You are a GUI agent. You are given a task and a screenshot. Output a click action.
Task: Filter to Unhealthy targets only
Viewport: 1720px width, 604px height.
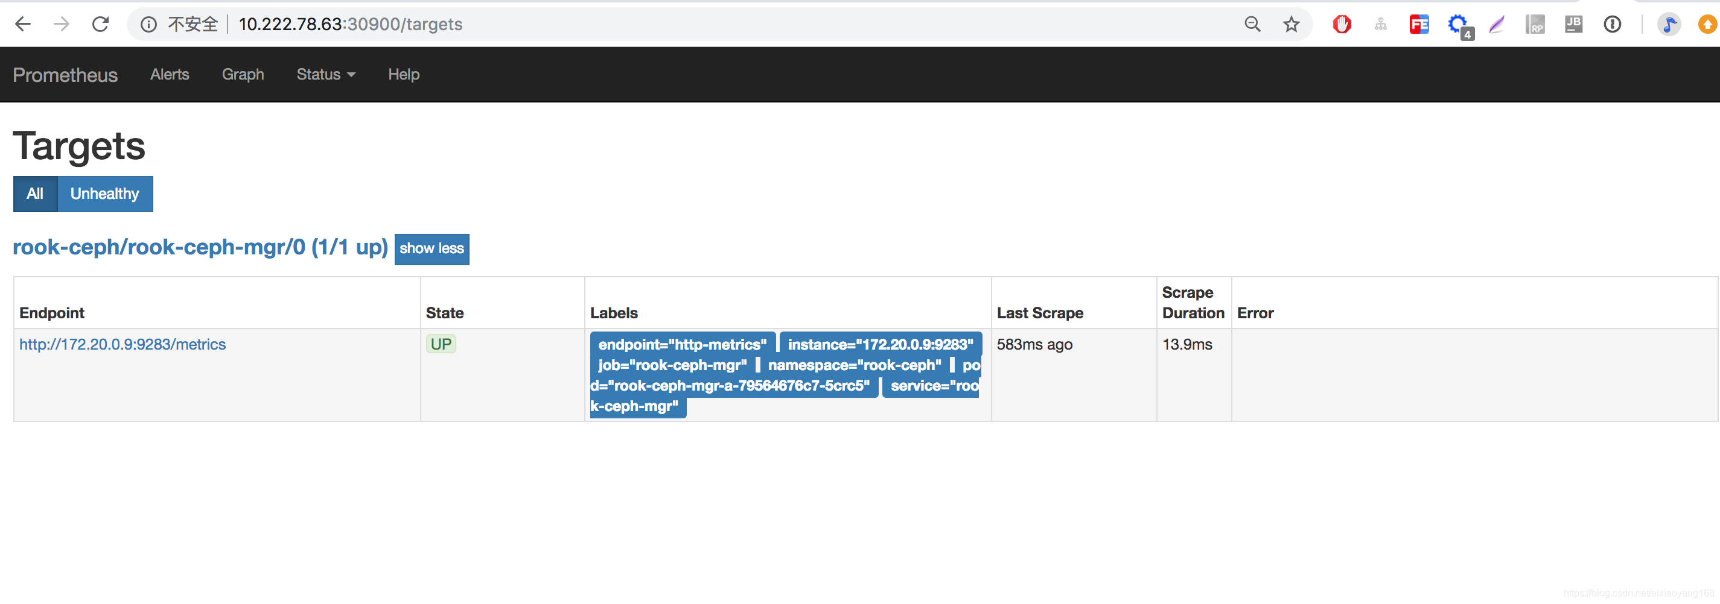pos(105,194)
